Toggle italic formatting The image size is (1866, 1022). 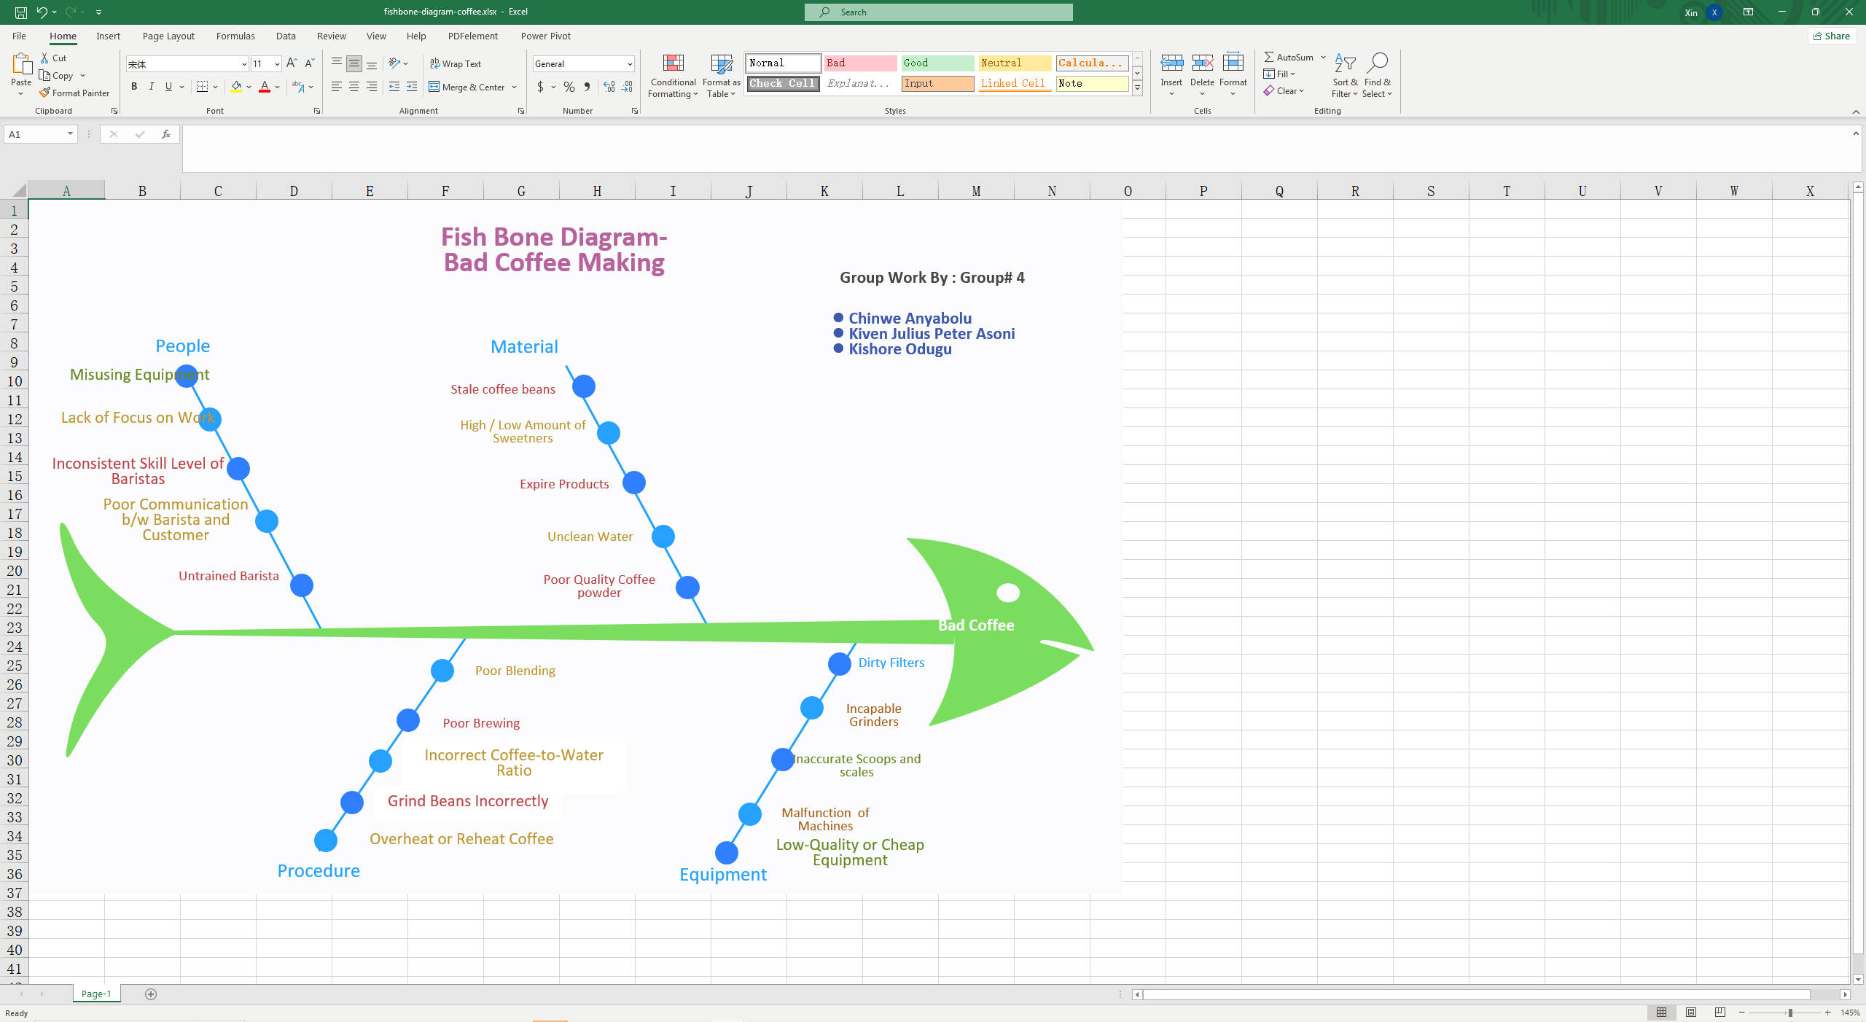(152, 87)
